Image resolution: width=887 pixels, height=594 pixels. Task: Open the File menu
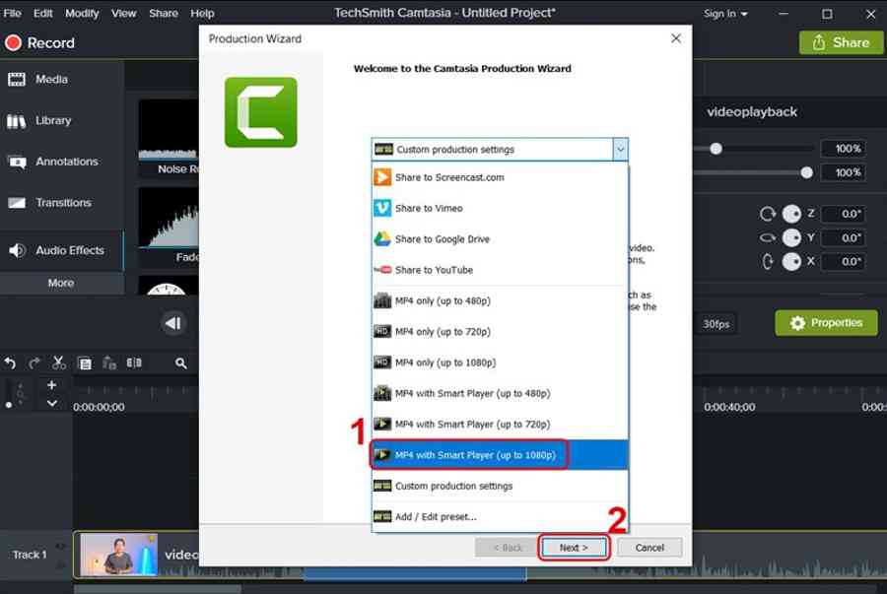[12, 13]
